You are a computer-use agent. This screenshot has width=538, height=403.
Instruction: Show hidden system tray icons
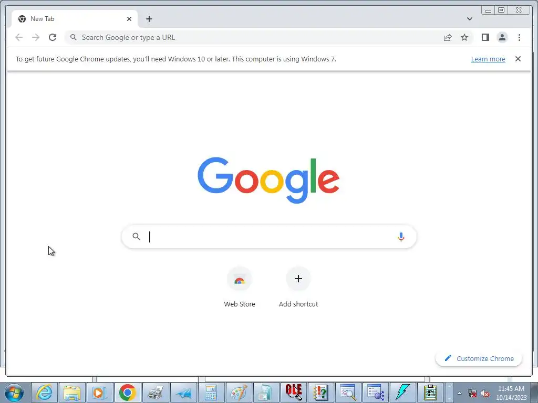click(459, 393)
